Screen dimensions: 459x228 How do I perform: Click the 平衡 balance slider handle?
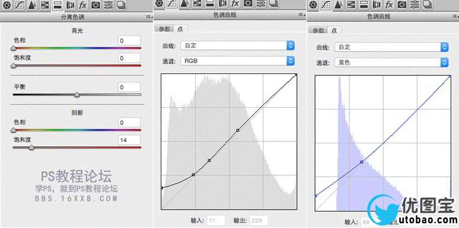pyautogui.click(x=76, y=95)
